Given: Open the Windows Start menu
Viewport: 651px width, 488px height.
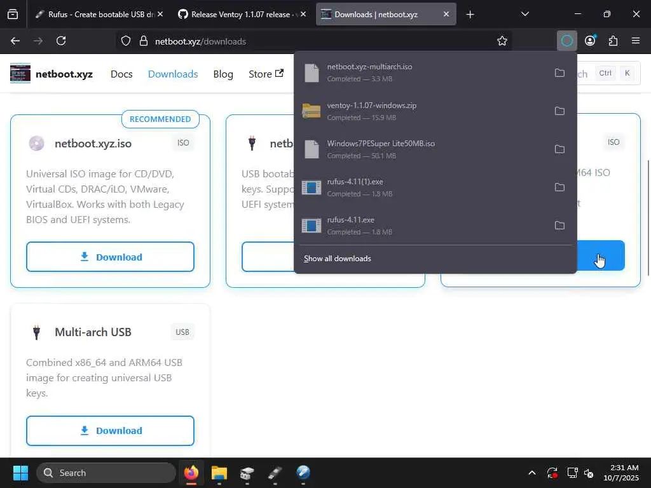Looking at the screenshot, I should [x=20, y=473].
